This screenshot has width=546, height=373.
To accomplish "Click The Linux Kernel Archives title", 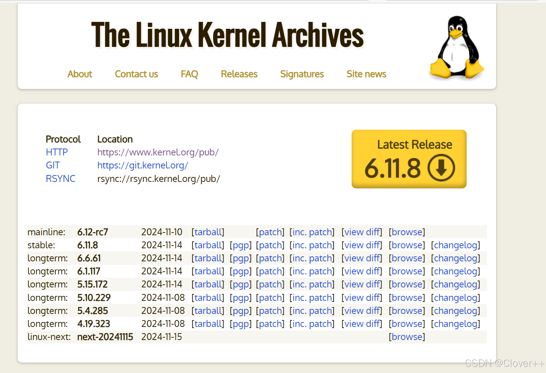I will (x=227, y=35).
